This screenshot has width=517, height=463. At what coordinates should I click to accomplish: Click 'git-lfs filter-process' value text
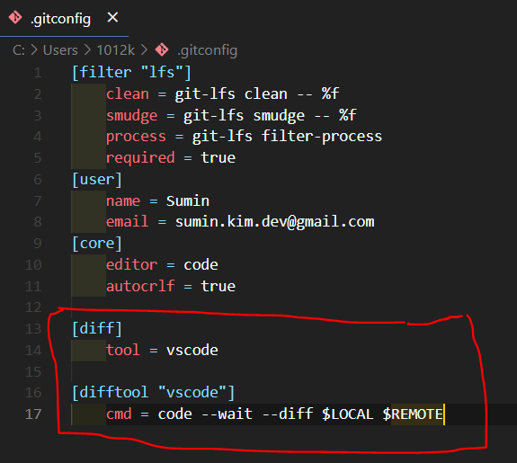287,137
